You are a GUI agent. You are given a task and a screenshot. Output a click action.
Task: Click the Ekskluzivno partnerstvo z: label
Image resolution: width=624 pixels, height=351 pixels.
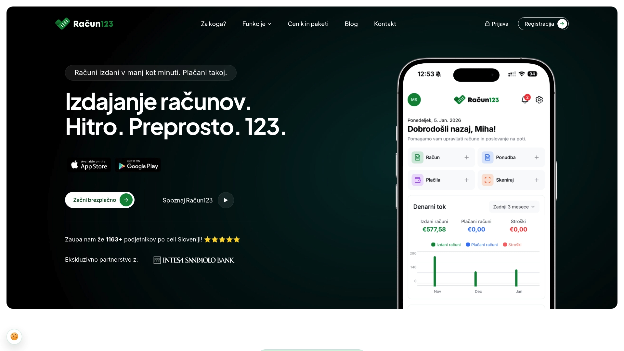click(x=101, y=260)
